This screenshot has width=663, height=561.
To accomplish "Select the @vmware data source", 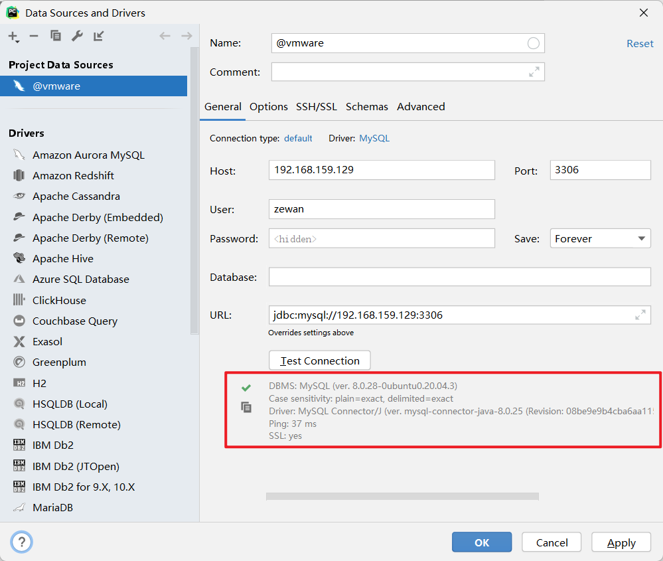I will (94, 86).
